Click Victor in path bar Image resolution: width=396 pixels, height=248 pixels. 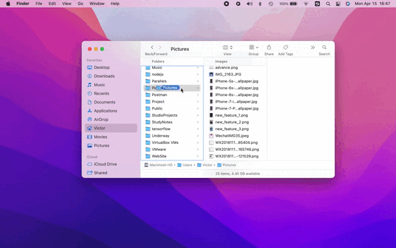205,165
